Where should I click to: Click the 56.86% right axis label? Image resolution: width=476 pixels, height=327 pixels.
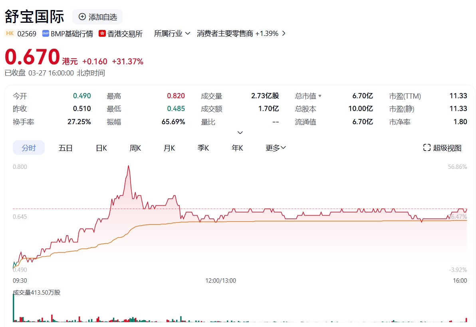coord(458,166)
